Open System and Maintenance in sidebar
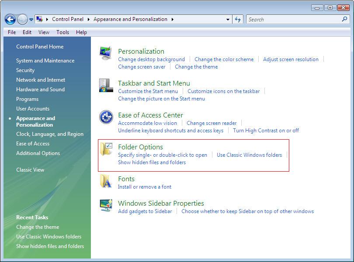Image resolution: width=354 pixels, height=262 pixels. pyautogui.click(x=45, y=61)
